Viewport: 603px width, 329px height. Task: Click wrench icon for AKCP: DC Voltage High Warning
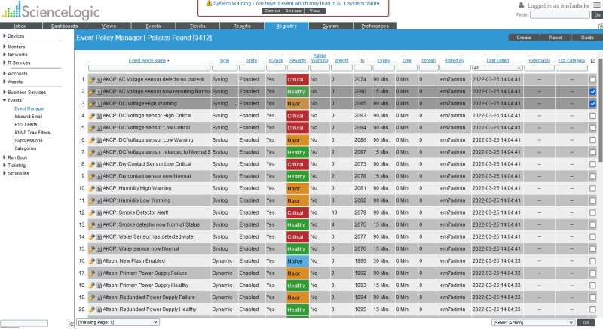tap(92, 104)
